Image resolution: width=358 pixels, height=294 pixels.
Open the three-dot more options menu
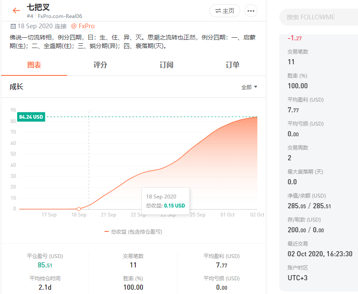click(x=251, y=11)
